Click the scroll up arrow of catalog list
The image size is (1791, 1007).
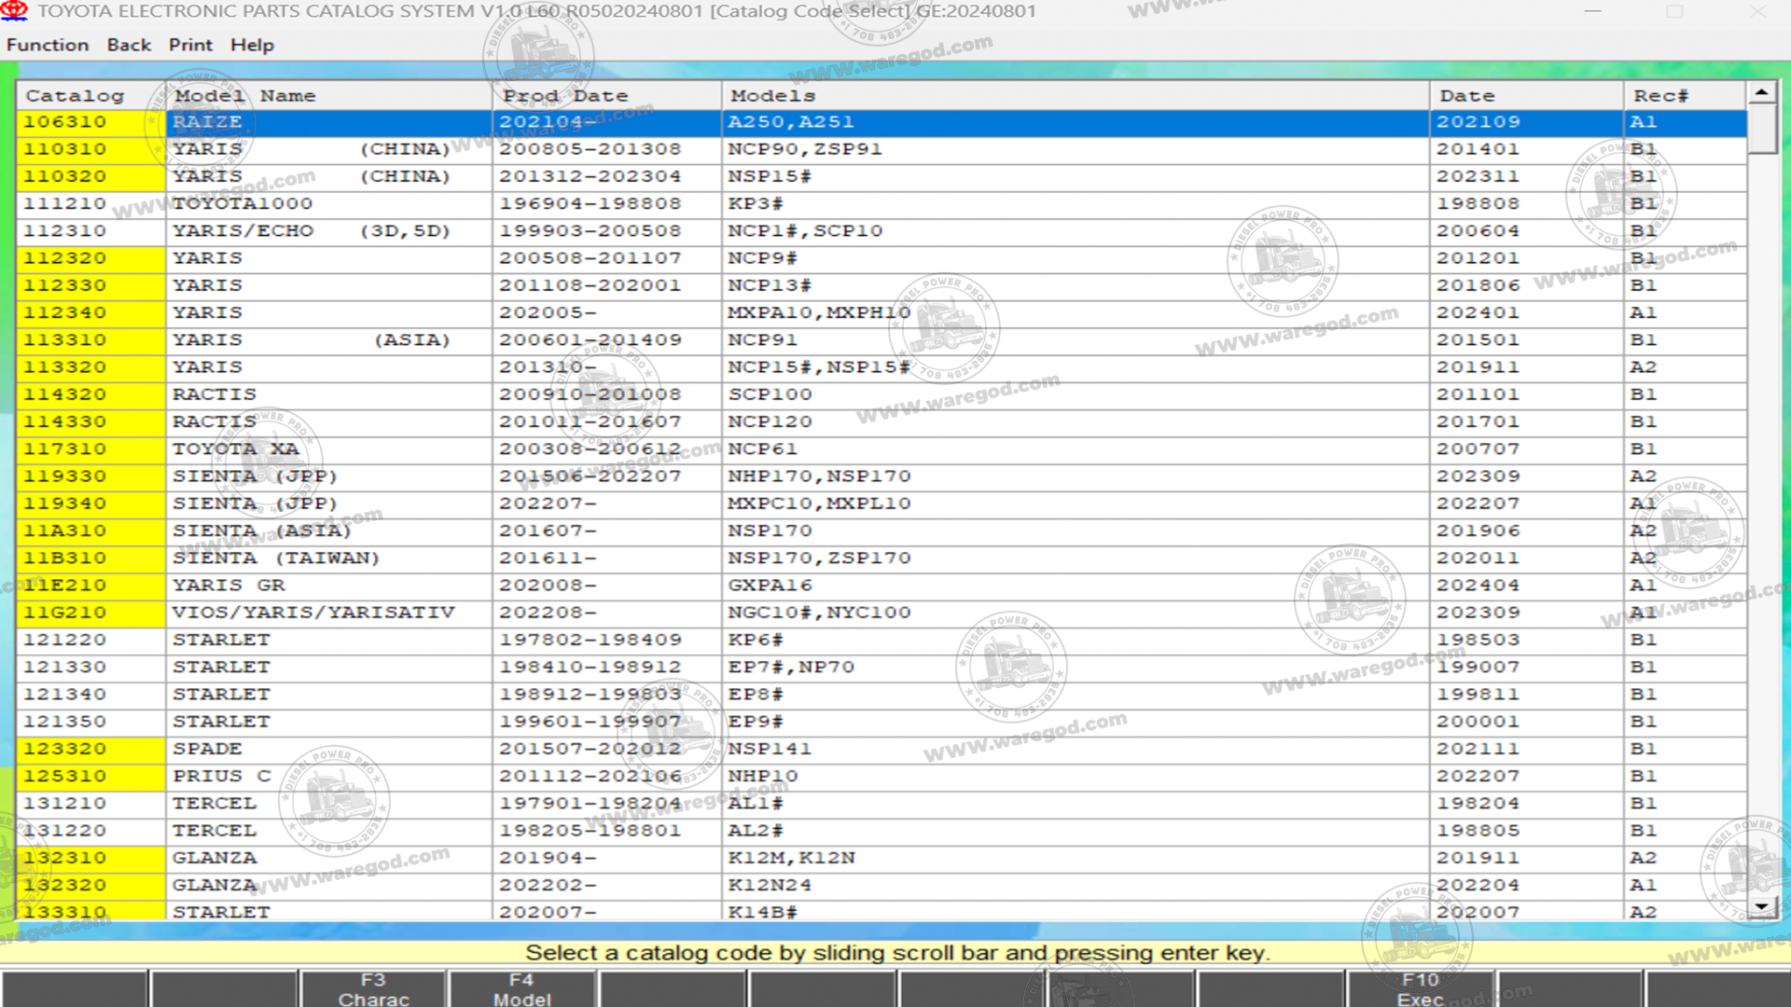pos(1761,92)
